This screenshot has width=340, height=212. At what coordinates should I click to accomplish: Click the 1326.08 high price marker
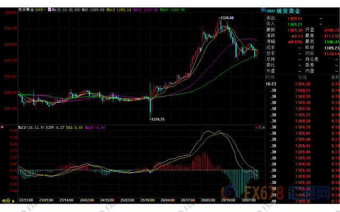226,18
